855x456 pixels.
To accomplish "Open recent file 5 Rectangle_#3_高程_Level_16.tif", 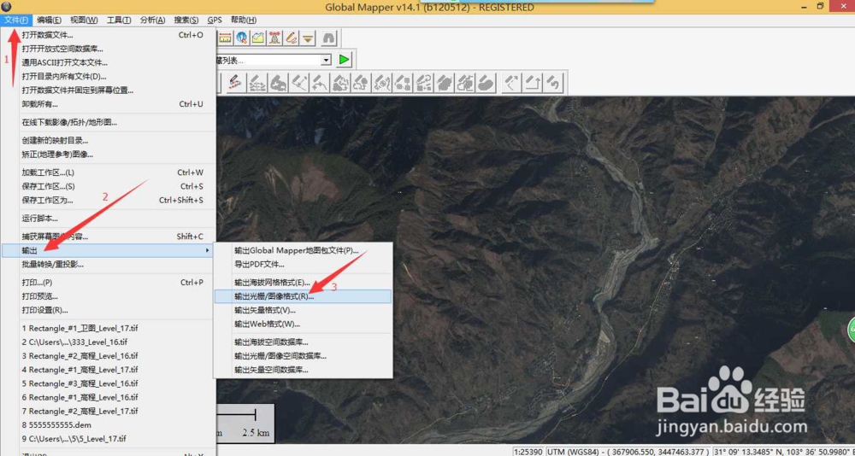I will pos(108,383).
